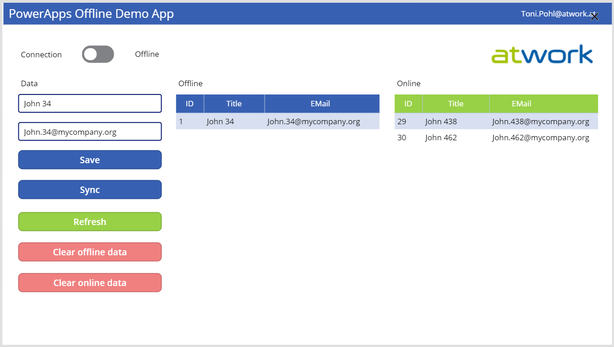The width and height of the screenshot is (614, 347).
Task: Click the Offline table ID column header
Action: (190, 104)
